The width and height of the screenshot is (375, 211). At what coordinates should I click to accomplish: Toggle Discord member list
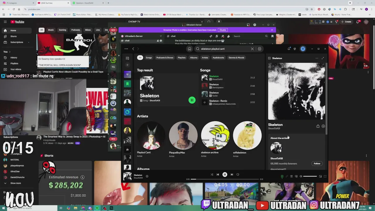click(229, 36)
